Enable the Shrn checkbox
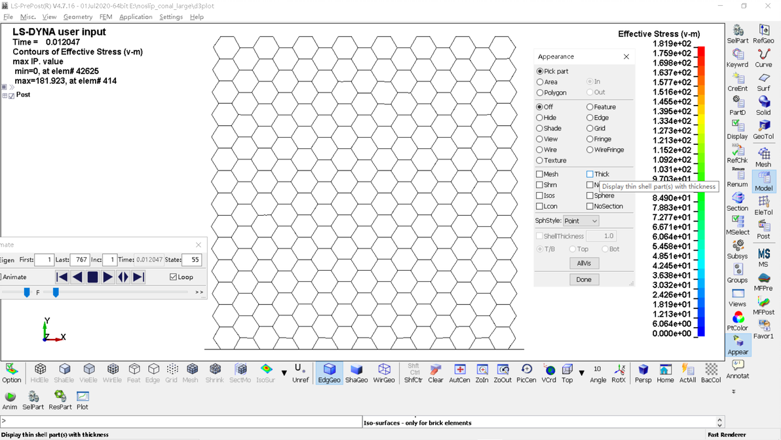The width and height of the screenshot is (781, 440). pos(539,185)
